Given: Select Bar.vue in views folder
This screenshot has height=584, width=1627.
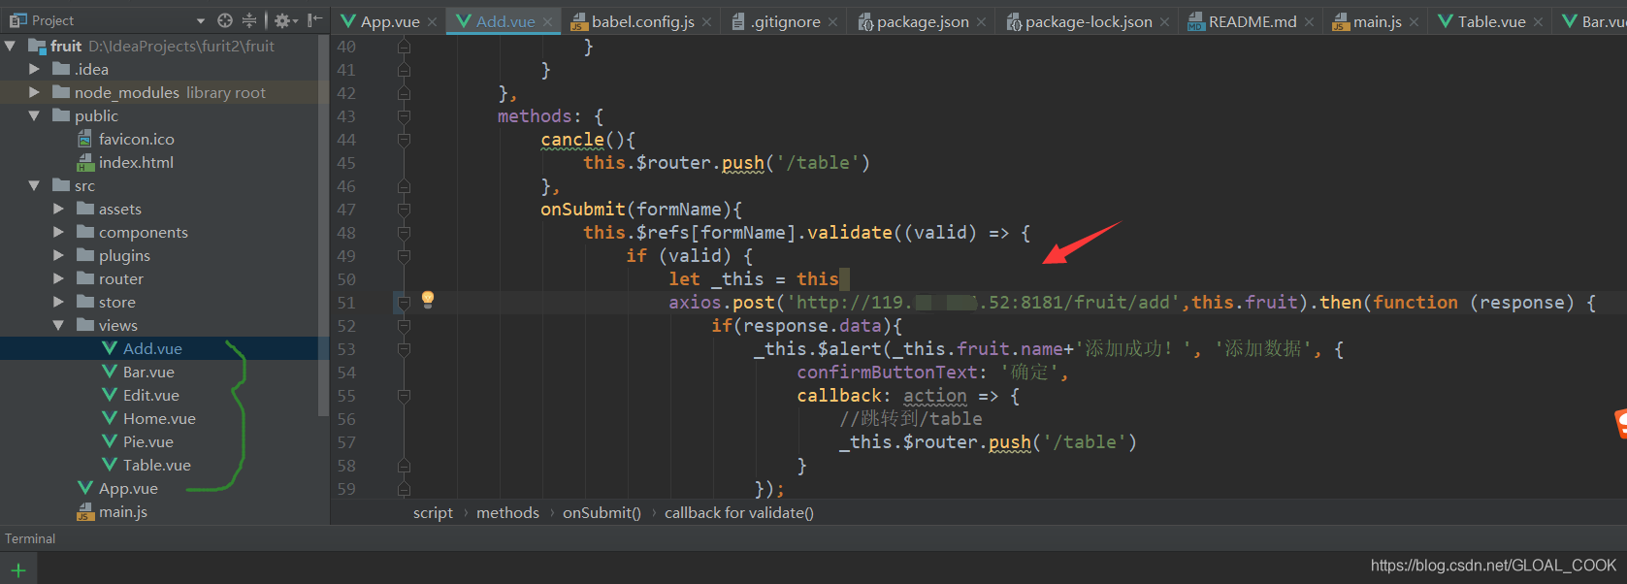Looking at the screenshot, I should pyautogui.click(x=148, y=372).
